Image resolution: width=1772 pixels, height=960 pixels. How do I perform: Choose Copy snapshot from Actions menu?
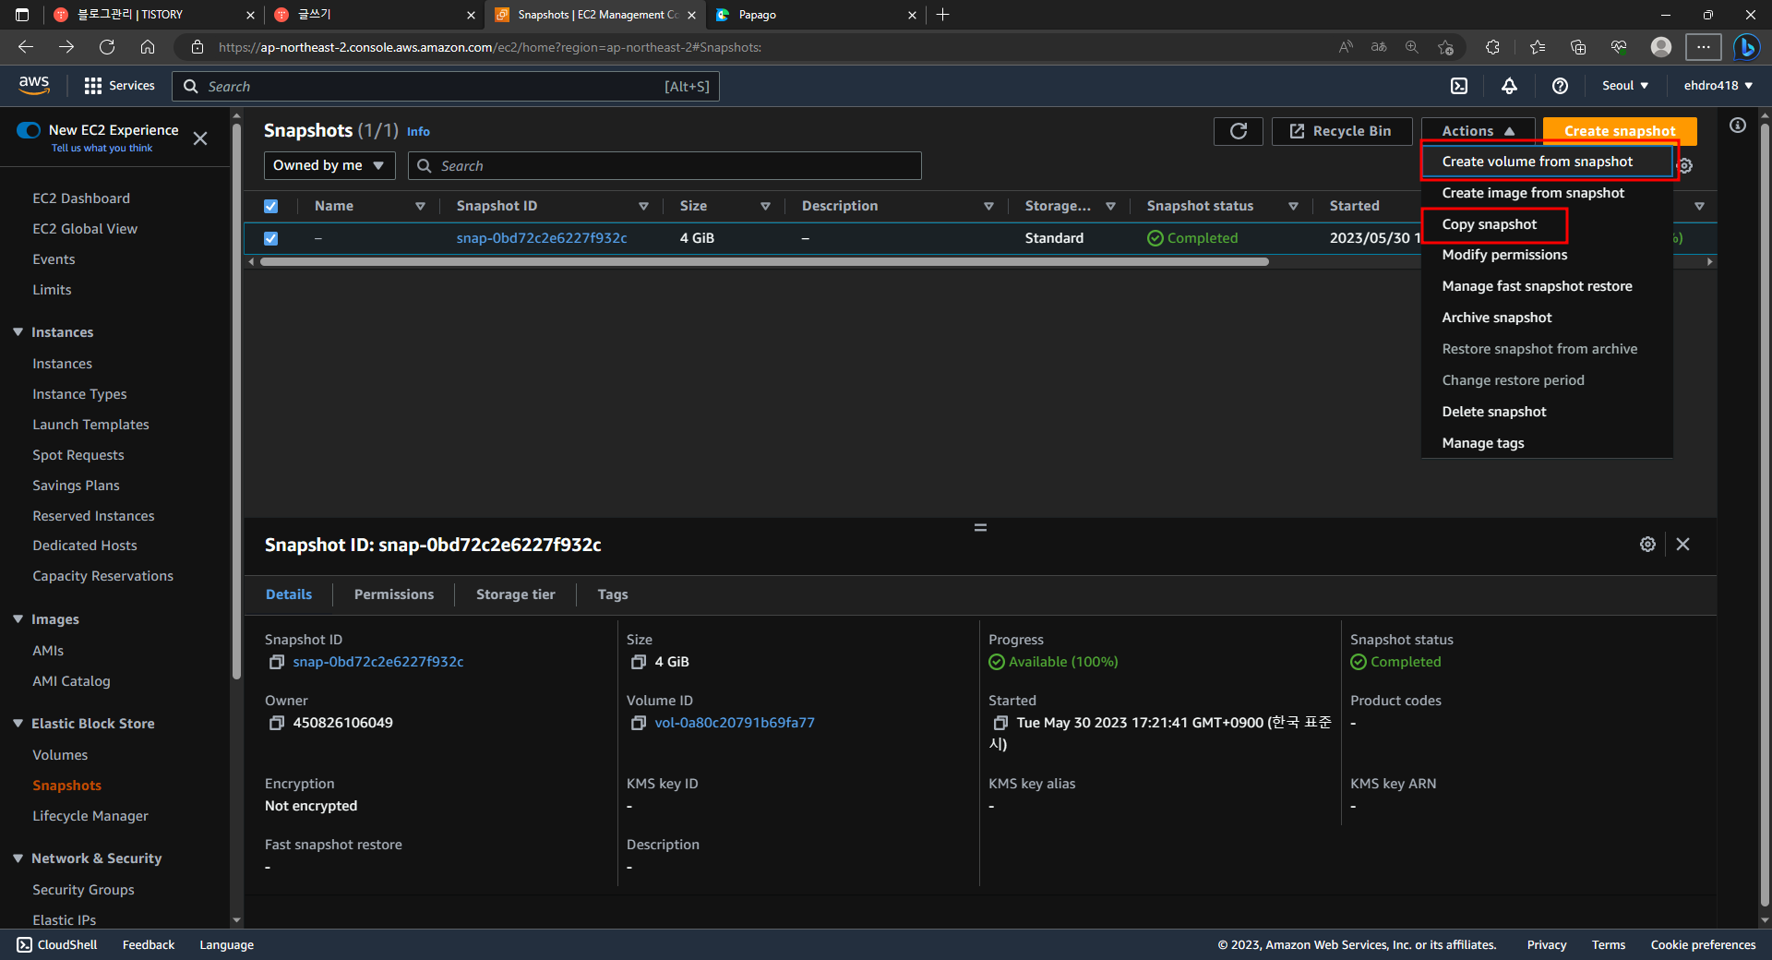[x=1547, y=224]
